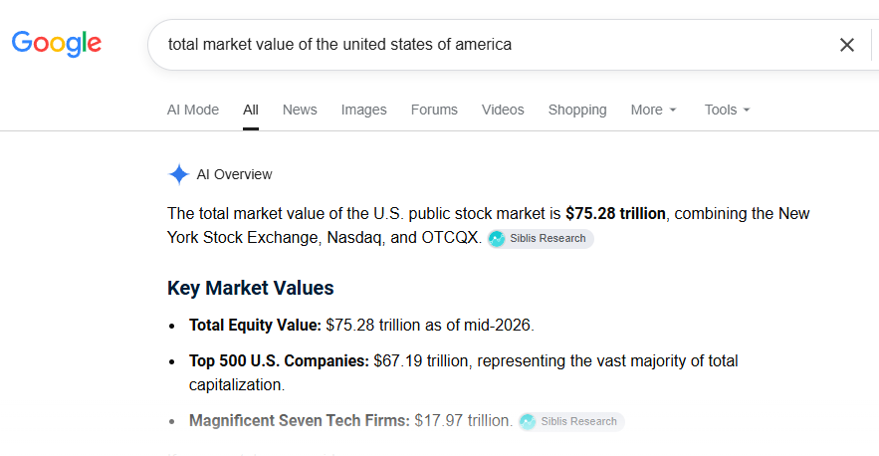This screenshot has width=879, height=456.
Task: Switch to AI Mode tab
Action: point(193,110)
